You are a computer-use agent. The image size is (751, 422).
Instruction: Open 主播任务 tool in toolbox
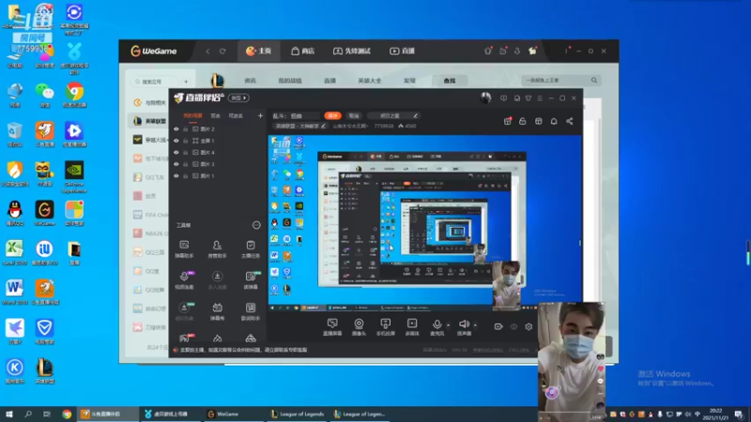[x=251, y=249]
